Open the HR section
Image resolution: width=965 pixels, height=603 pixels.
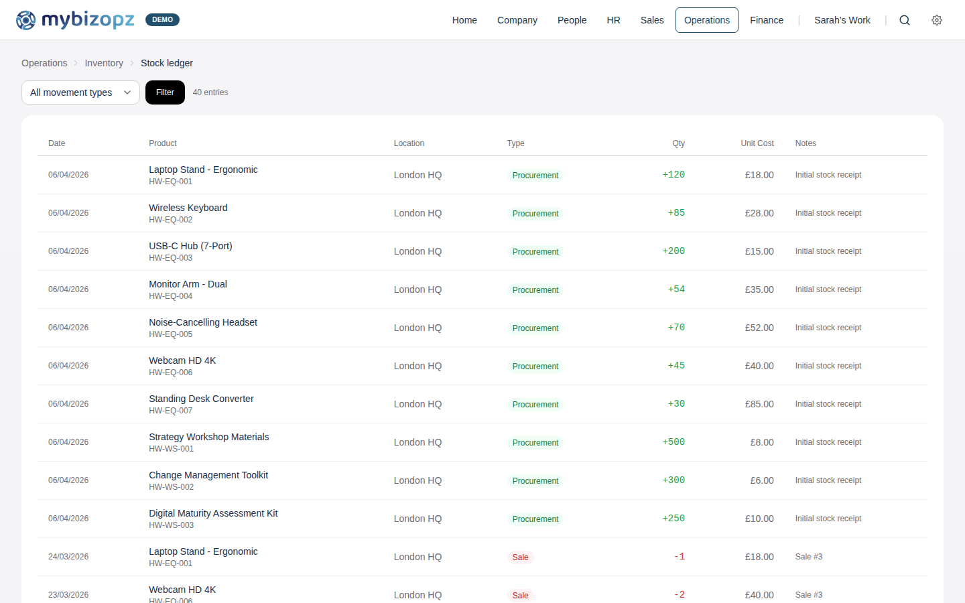tap(613, 20)
